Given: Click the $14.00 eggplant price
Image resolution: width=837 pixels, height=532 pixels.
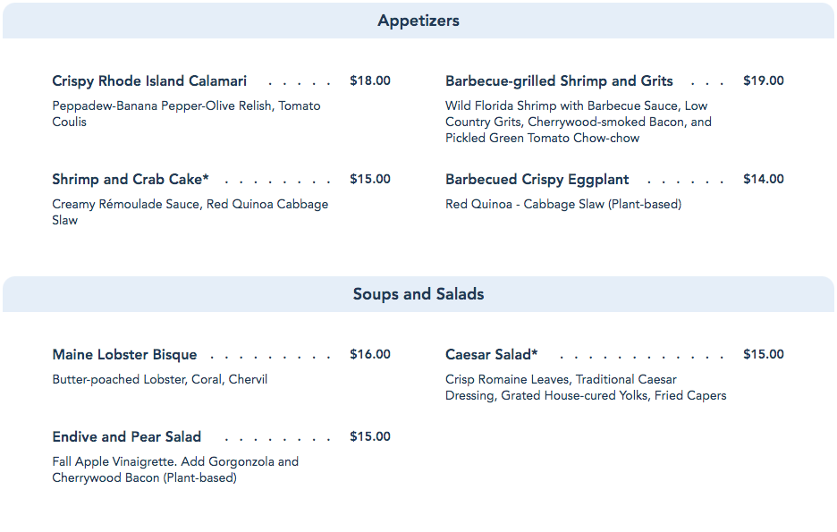Looking at the screenshot, I should click(x=764, y=180).
